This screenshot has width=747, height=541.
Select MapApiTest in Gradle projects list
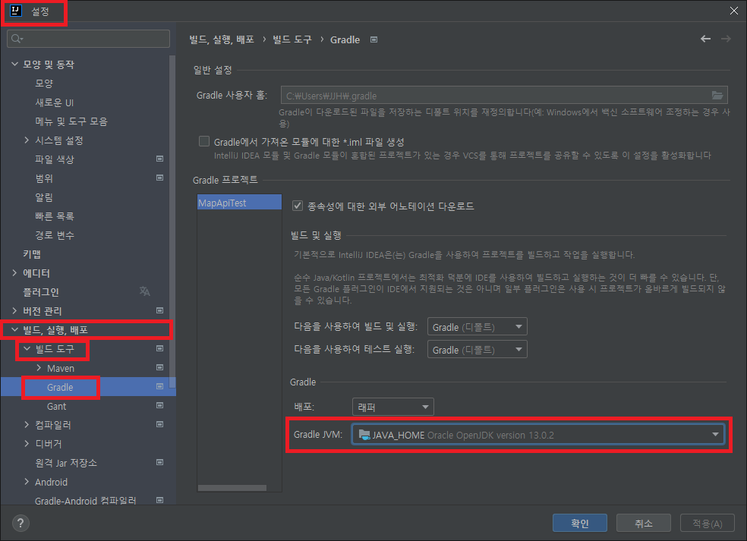pyautogui.click(x=239, y=203)
